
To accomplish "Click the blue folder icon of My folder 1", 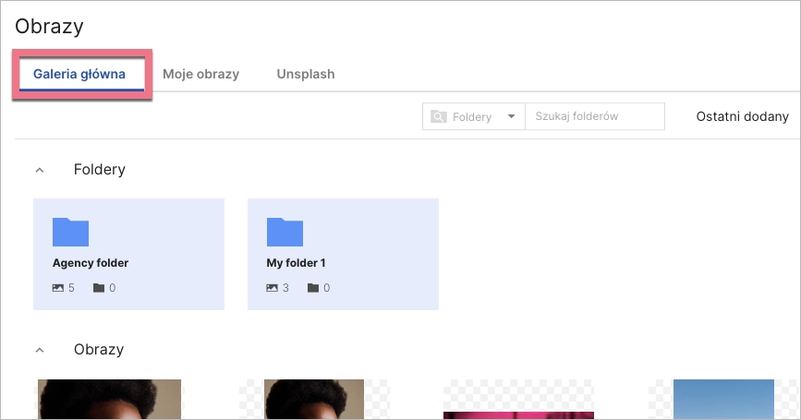I will (x=285, y=232).
